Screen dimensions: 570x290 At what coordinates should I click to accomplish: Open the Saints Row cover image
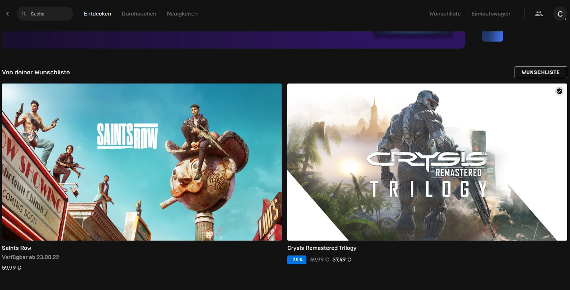tap(142, 162)
